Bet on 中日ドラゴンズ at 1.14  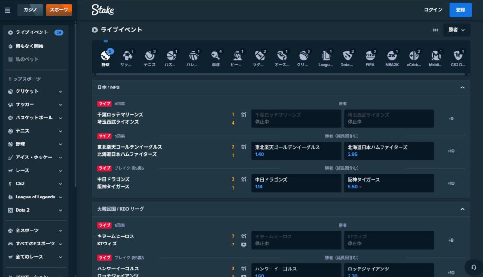(296, 183)
